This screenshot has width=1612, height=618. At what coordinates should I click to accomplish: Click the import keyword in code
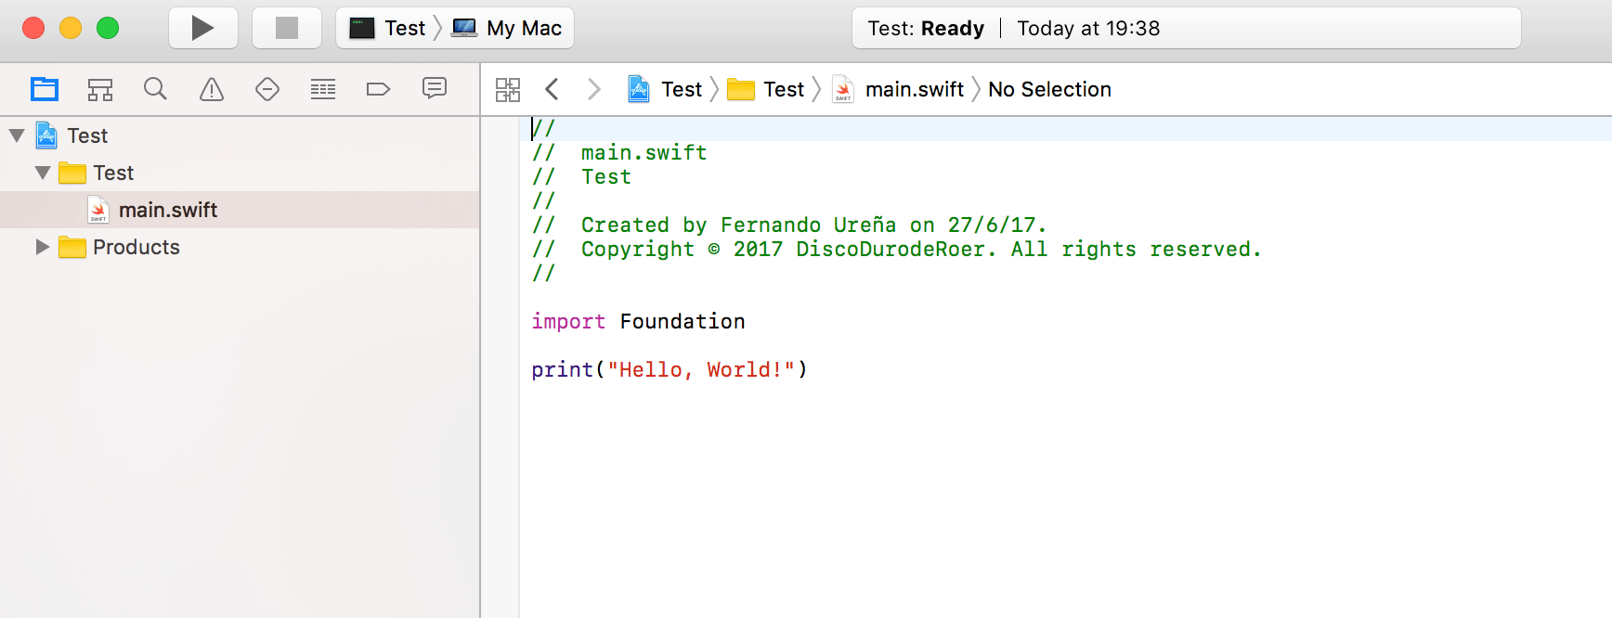coord(568,321)
